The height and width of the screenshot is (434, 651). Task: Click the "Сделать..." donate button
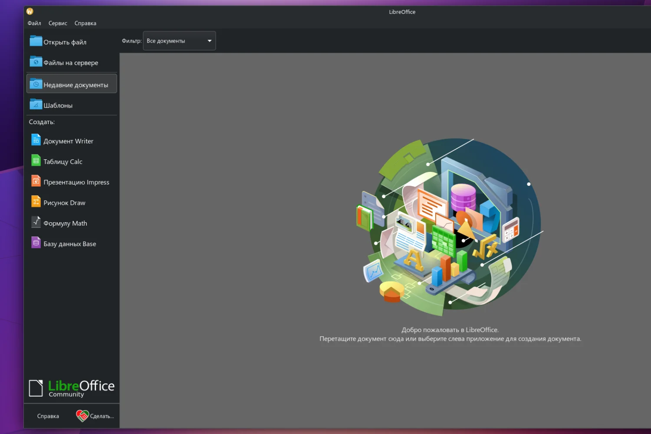pyautogui.click(x=95, y=416)
